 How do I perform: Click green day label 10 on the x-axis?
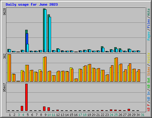(x=49, y=115)
